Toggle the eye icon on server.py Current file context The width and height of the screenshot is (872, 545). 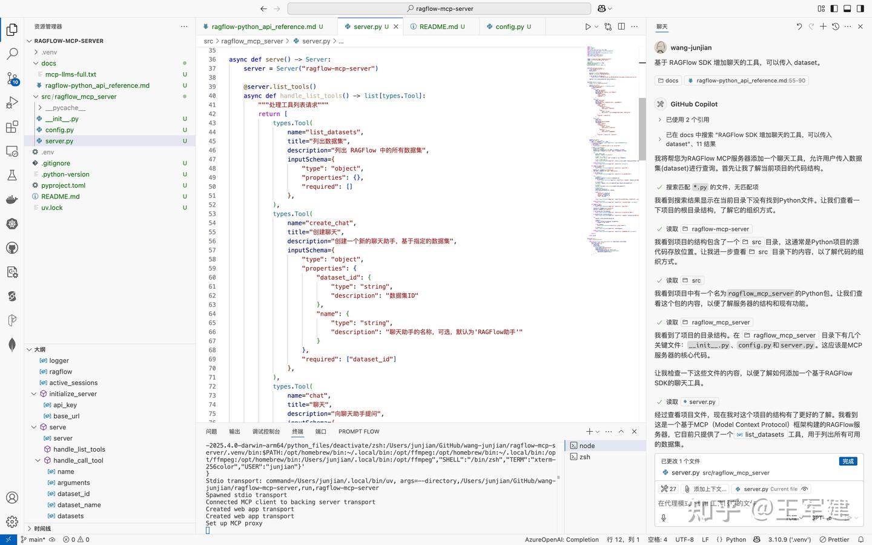click(804, 489)
